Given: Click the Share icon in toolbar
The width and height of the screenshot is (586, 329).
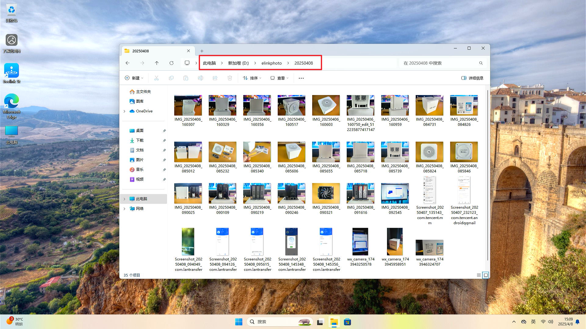Looking at the screenshot, I should [x=215, y=78].
